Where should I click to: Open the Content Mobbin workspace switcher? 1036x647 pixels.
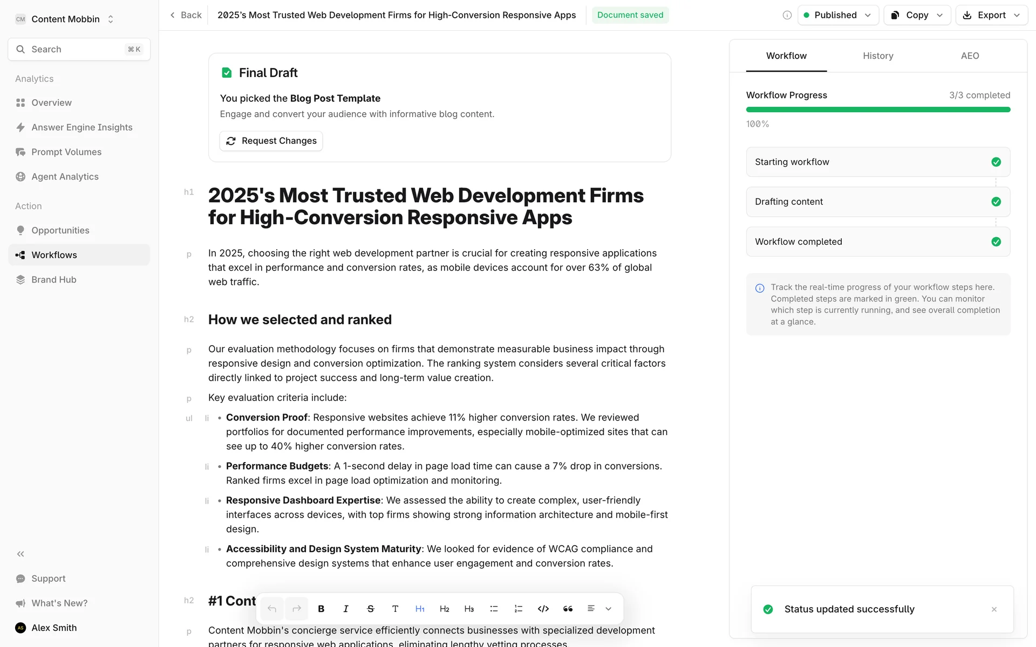point(66,19)
